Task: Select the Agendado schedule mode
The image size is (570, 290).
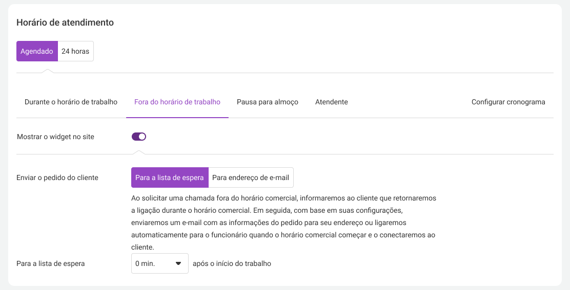Action: click(x=37, y=51)
